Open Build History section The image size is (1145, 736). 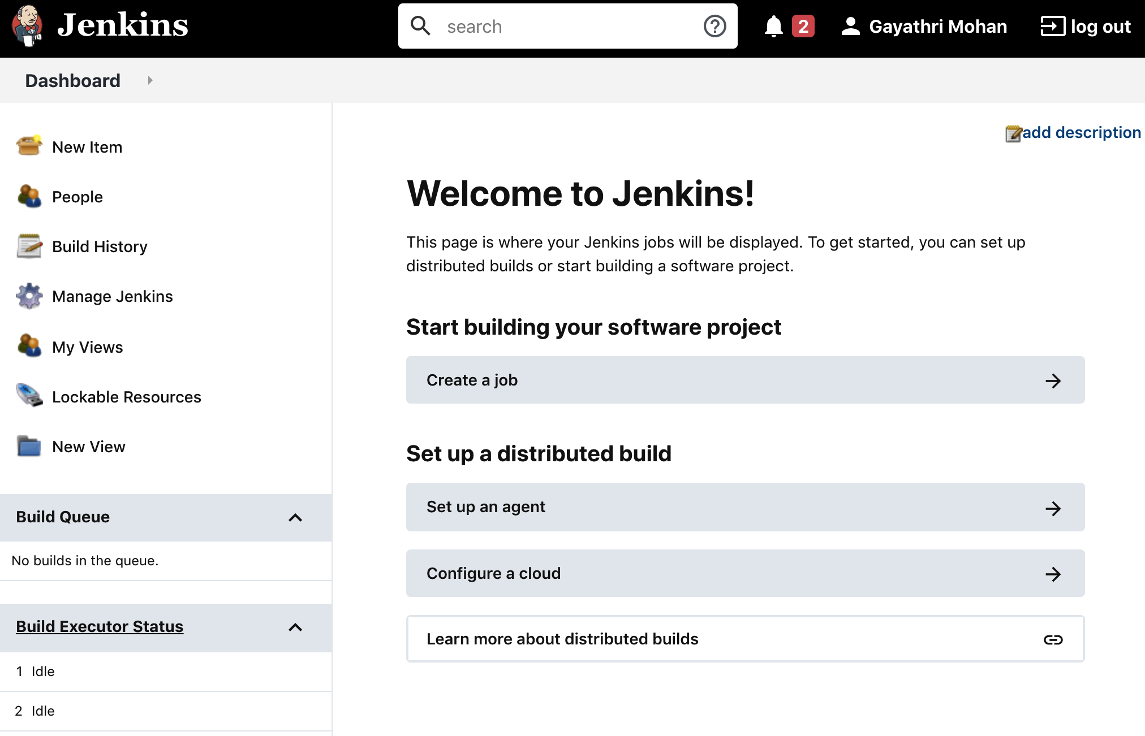[101, 246]
